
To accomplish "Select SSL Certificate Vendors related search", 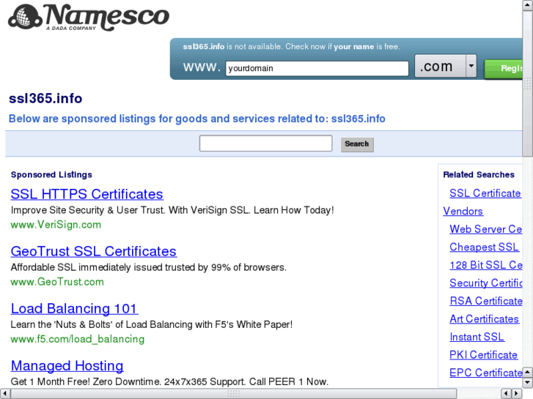I will click(484, 194).
